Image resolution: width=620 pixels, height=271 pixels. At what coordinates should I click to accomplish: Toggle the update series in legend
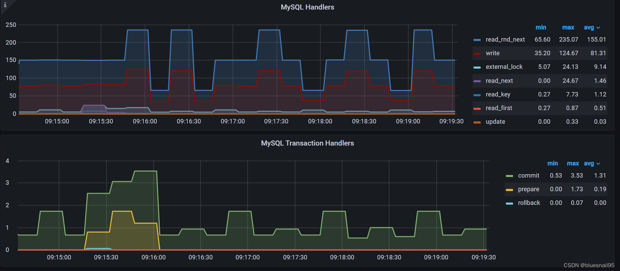point(495,122)
